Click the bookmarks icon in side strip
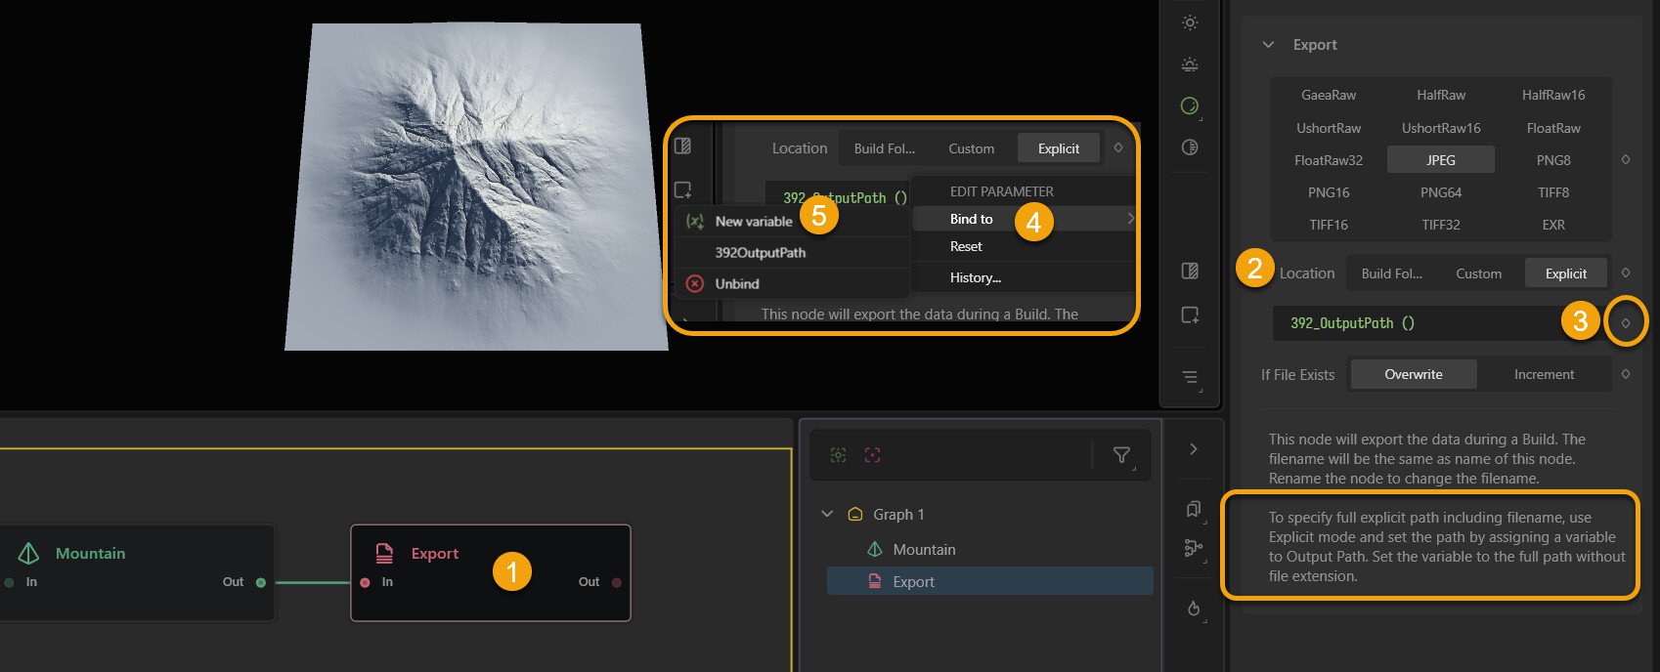Image resolution: width=1660 pixels, height=672 pixels. tap(1194, 509)
